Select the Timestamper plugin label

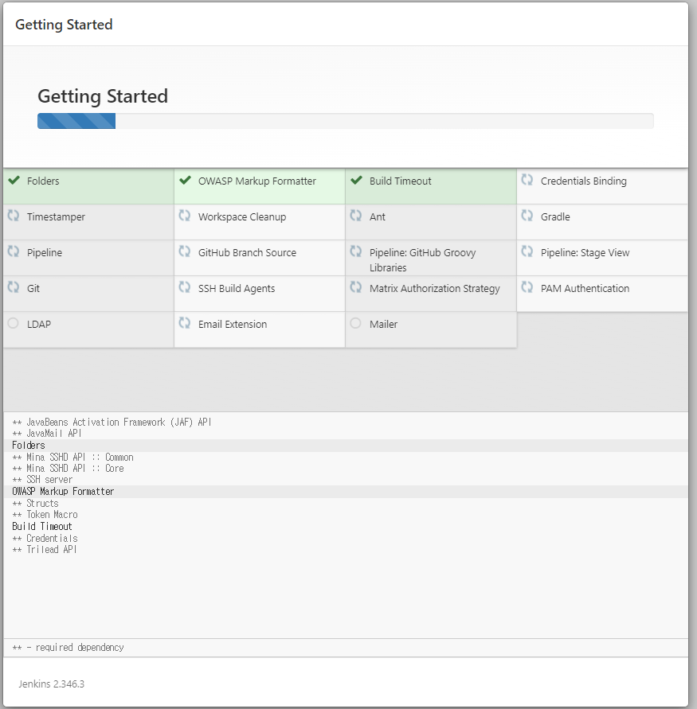click(56, 217)
